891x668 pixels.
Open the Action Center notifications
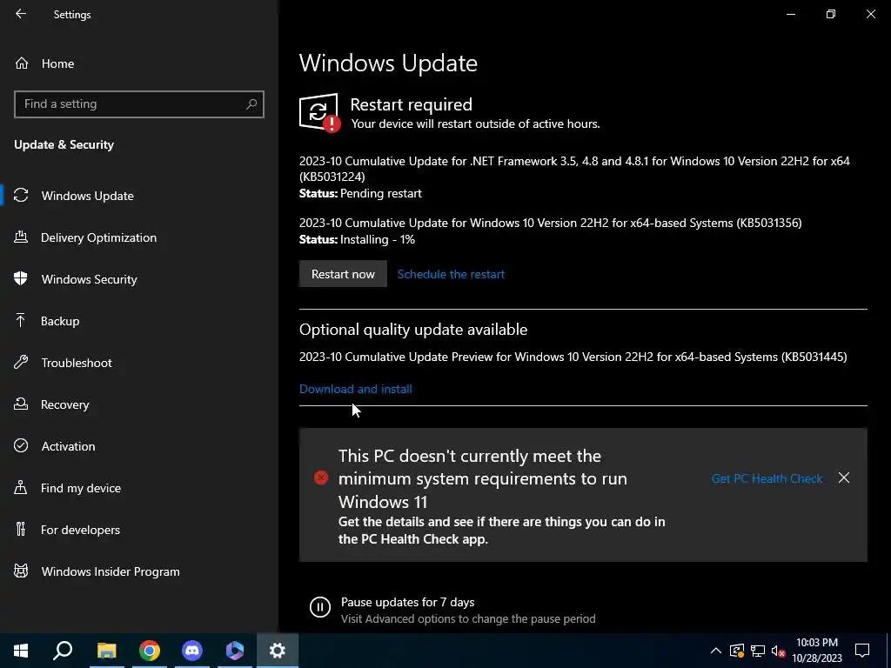[862, 651]
